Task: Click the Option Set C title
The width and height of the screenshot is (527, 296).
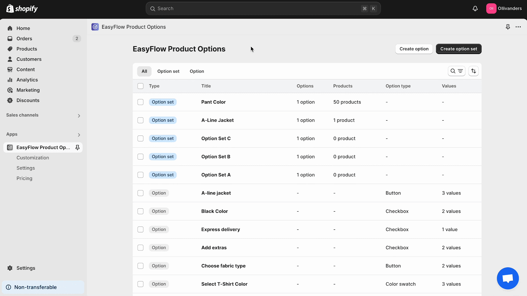Action: [216, 138]
